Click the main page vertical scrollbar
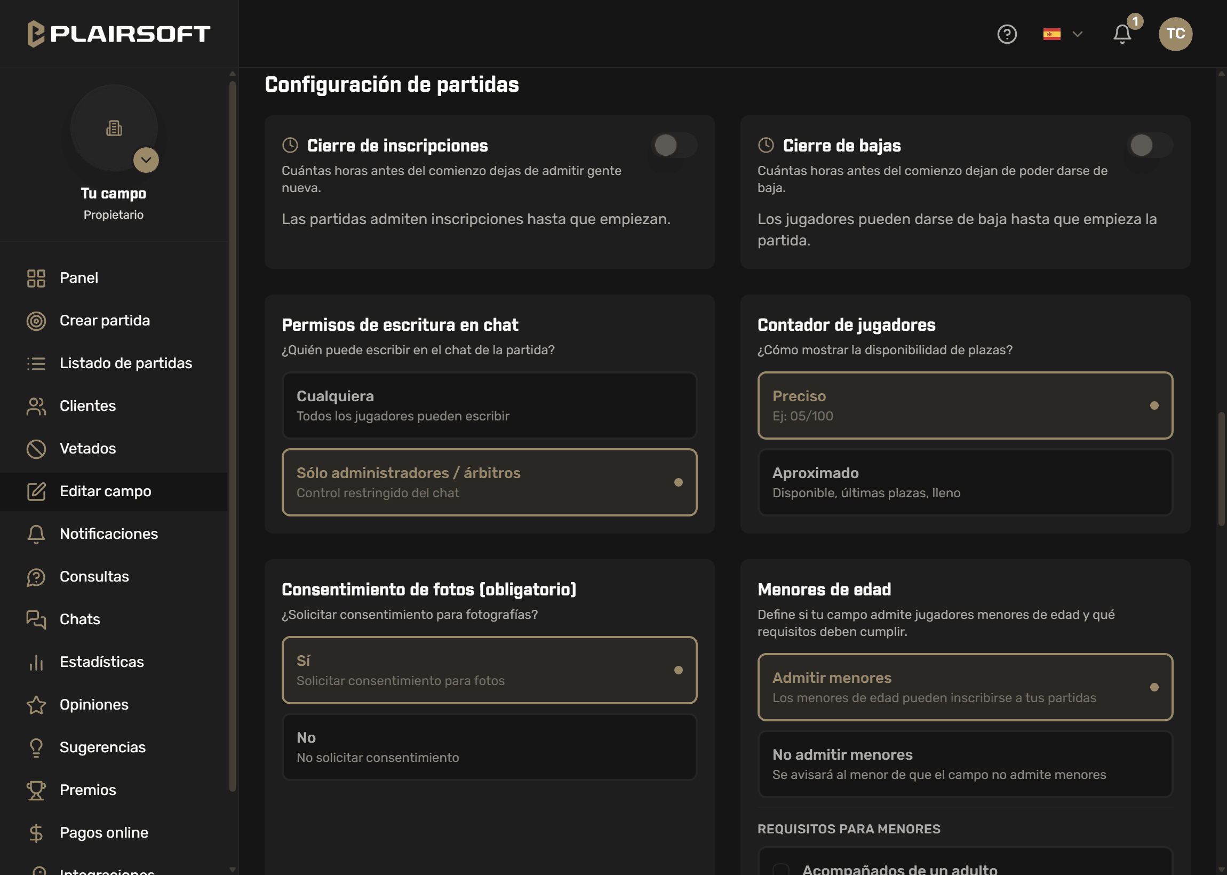The height and width of the screenshot is (875, 1227). click(1221, 469)
